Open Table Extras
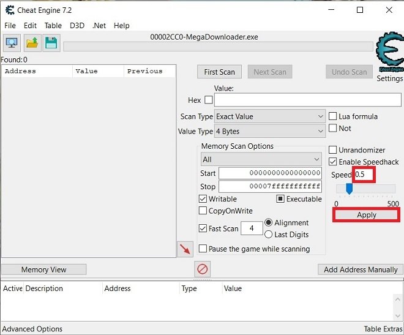Viewport: 404px width, 335px height. click(x=383, y=329)
